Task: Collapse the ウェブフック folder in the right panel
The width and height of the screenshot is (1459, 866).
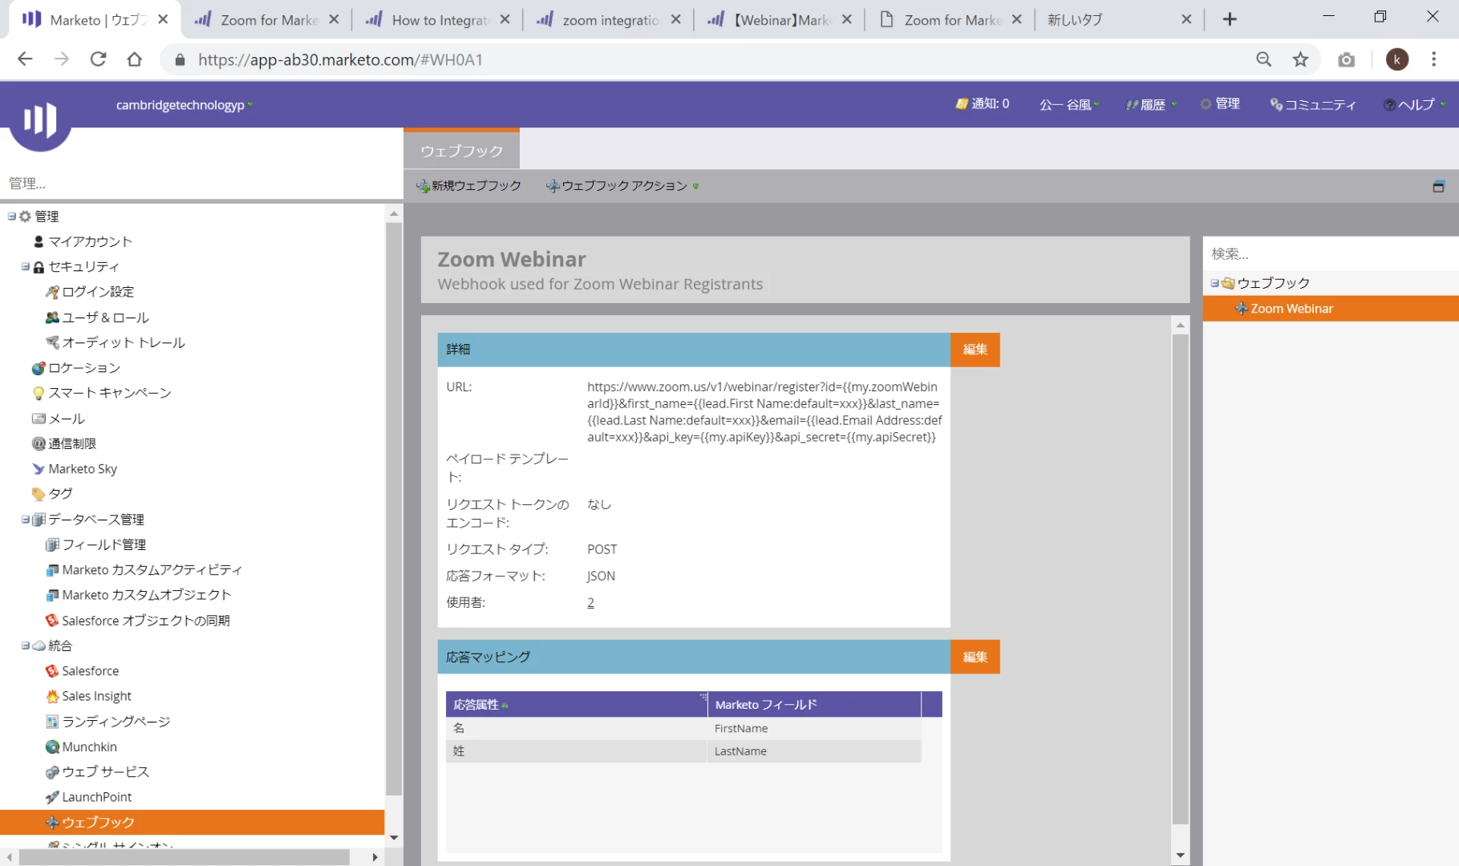Action: click(1214, 283)
